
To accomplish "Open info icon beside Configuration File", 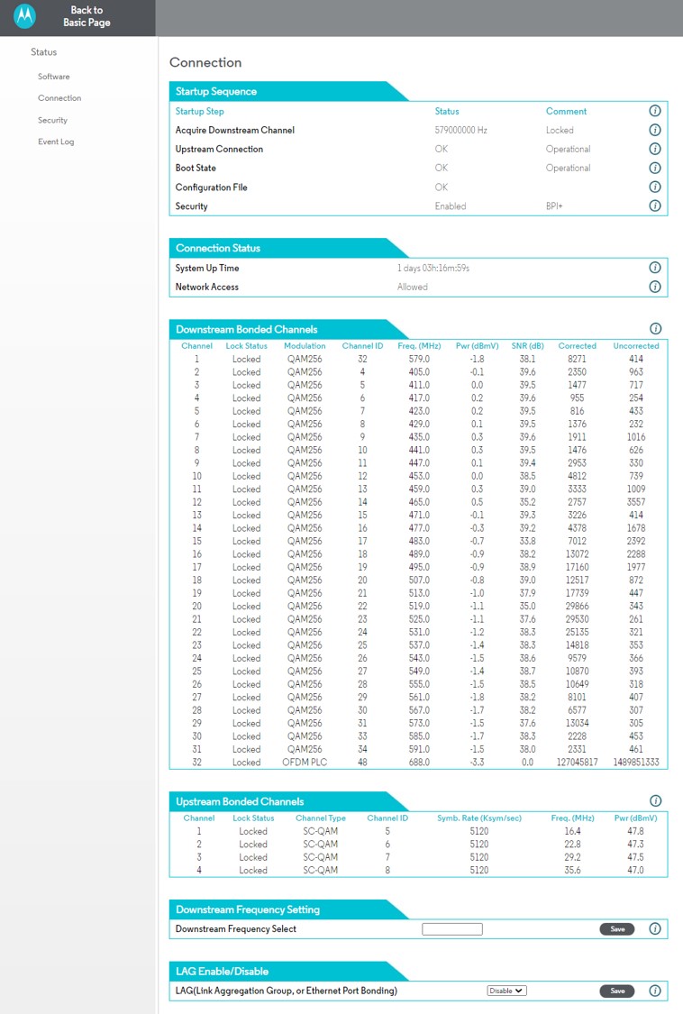I will click(x=655, y=187).
